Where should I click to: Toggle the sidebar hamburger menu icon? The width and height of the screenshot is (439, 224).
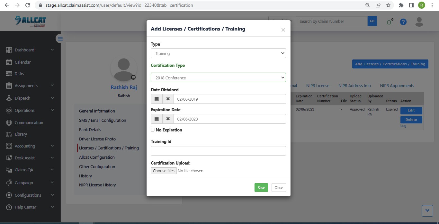click(60, 39)
